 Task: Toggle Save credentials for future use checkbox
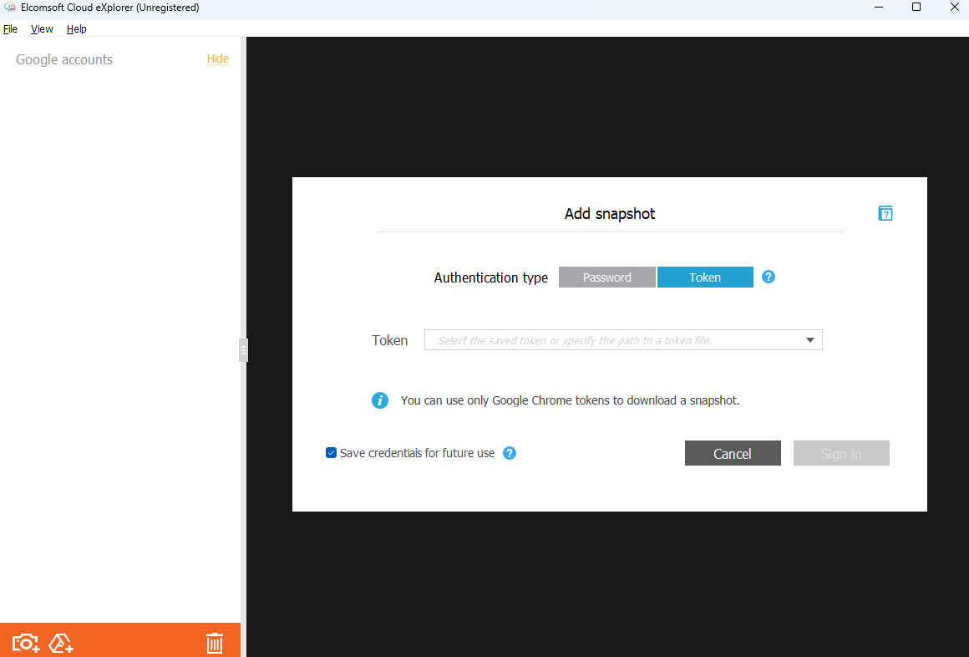[x=332, y=453]
